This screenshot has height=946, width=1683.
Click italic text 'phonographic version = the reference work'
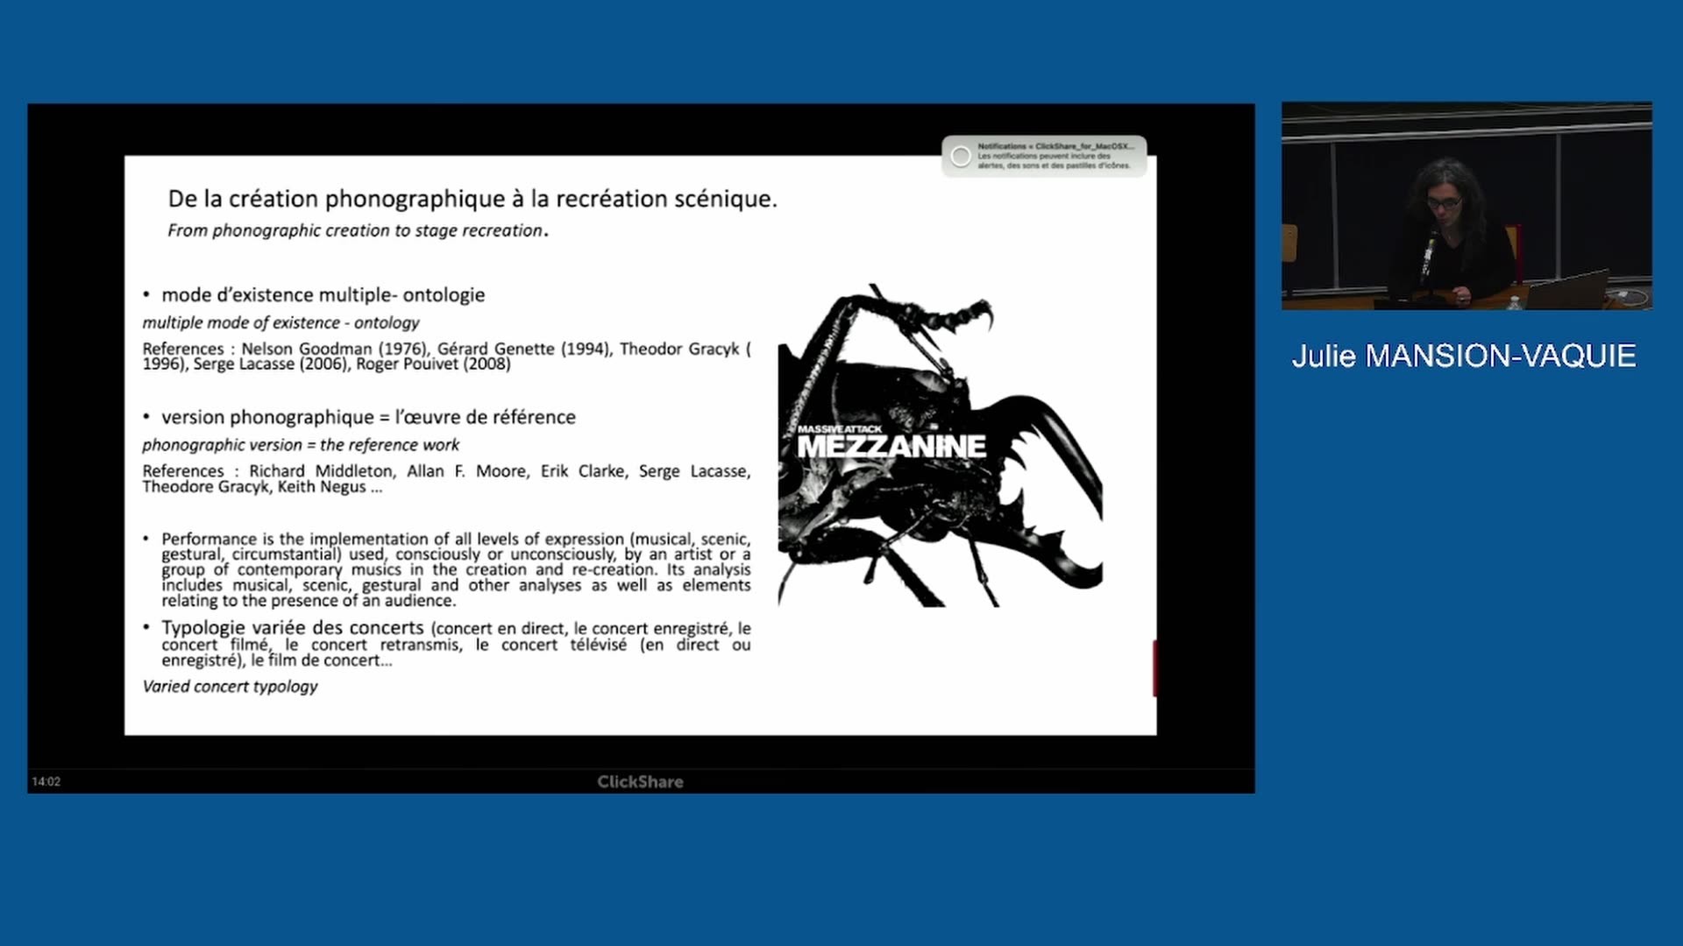tap(301, 445)
